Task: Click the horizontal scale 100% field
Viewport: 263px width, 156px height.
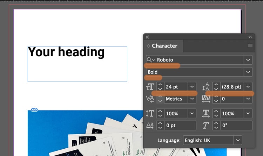Action: pyautogui.click(x=232, y=113)
